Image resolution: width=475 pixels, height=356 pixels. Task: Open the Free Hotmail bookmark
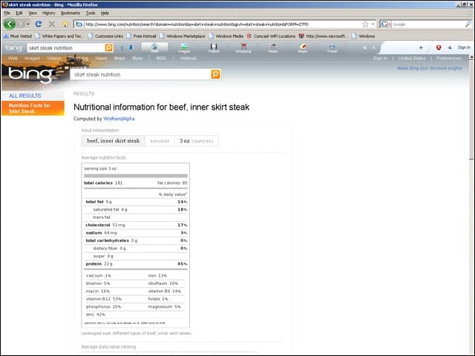[142, 36]
